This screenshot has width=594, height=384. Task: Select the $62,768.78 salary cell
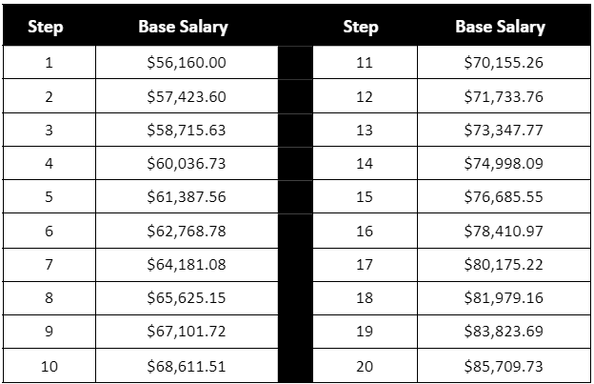[x=186, y=231]
